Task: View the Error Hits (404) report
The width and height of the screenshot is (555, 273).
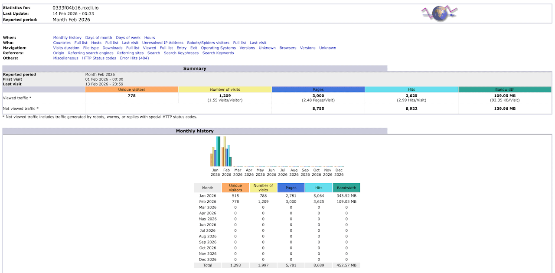Action: pos(134,58)
